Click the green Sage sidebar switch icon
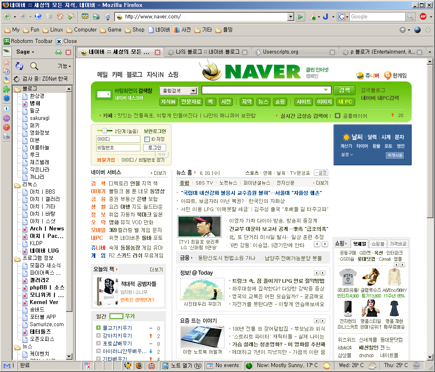Screen dimensions: 435x372 (x=58, y=52)
